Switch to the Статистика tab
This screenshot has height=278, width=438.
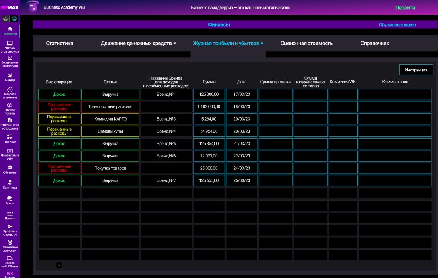[x=59, y=44]
